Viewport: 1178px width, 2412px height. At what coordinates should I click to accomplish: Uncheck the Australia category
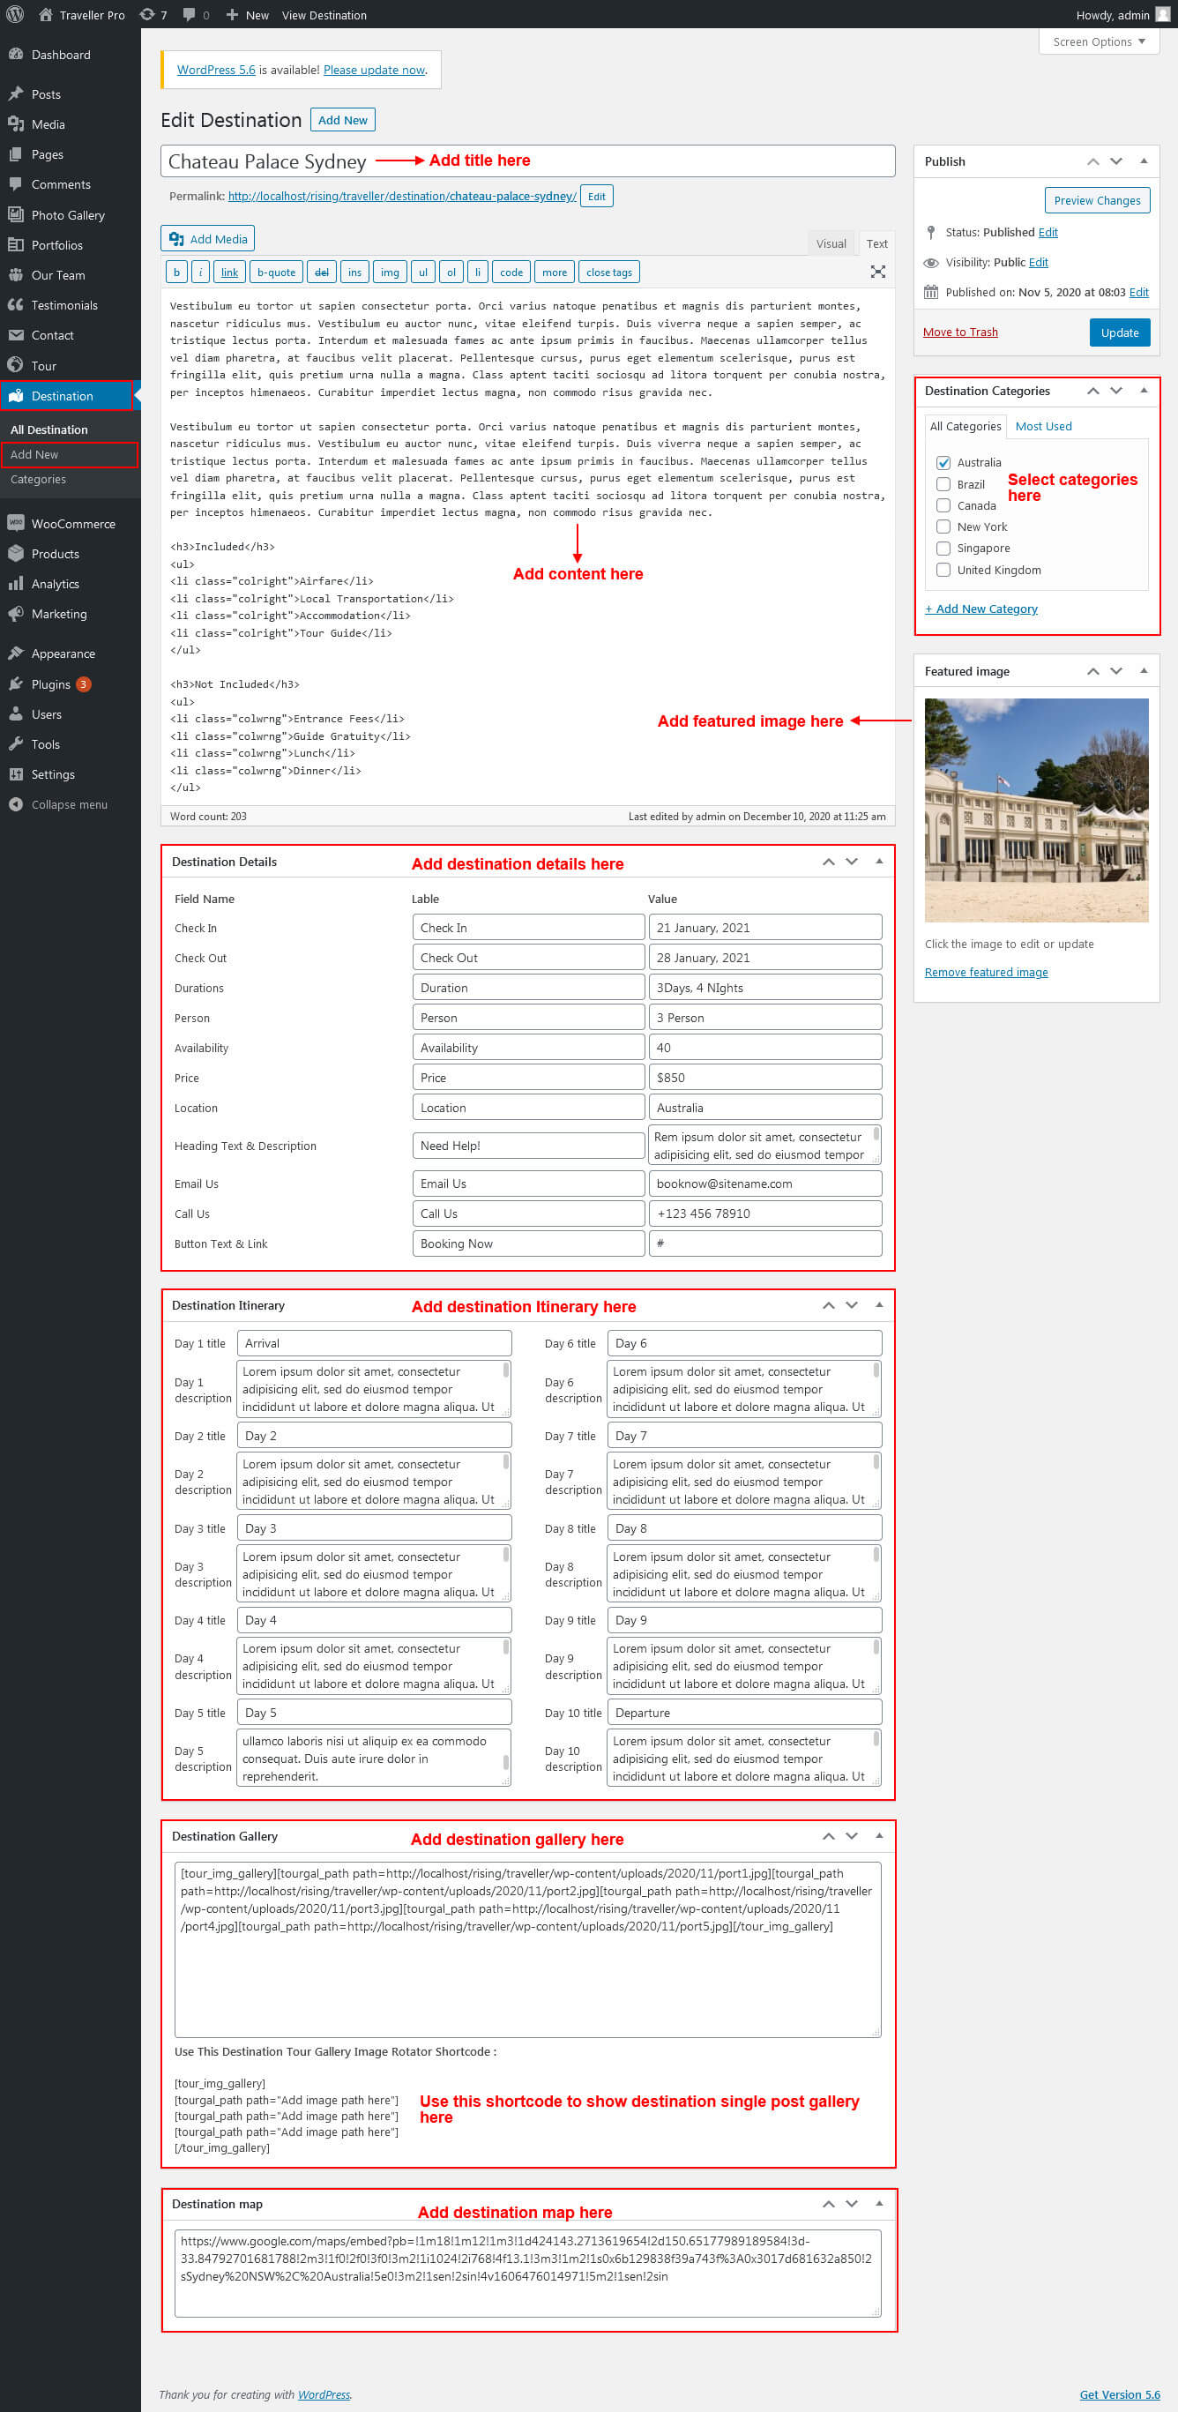pos(943,462)
